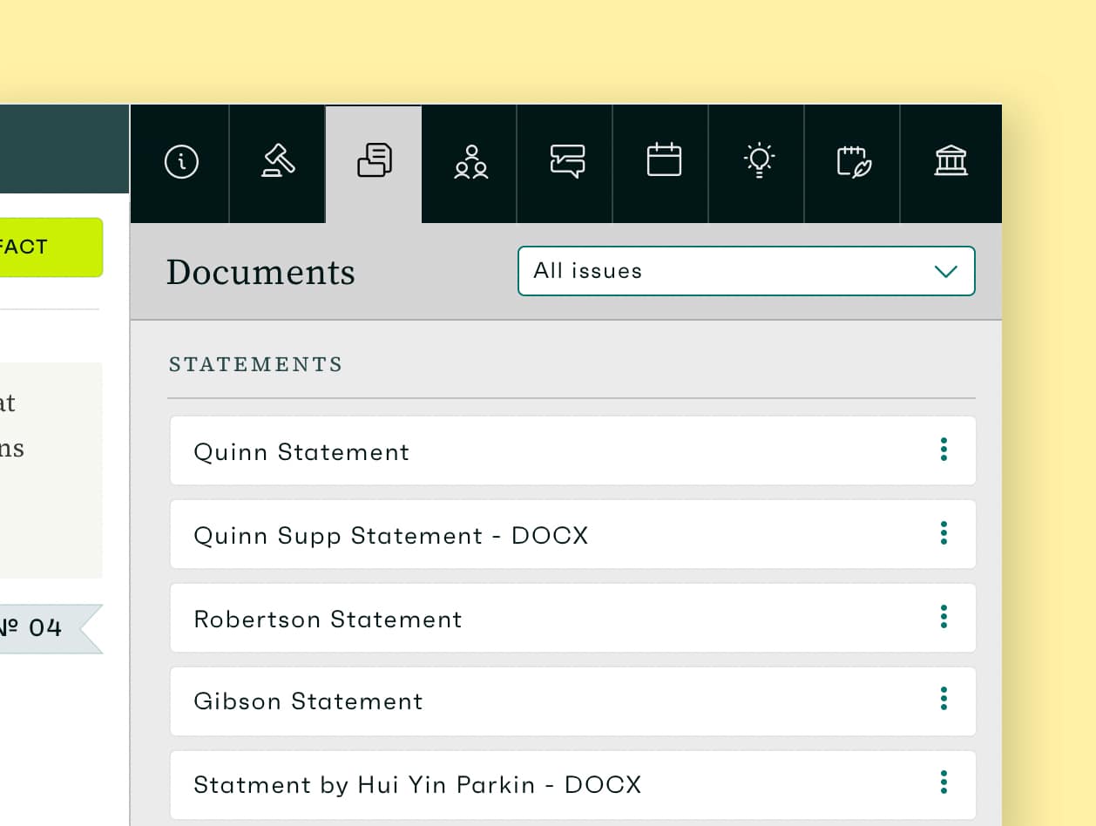Open the people group icon tab

point(470,162)
